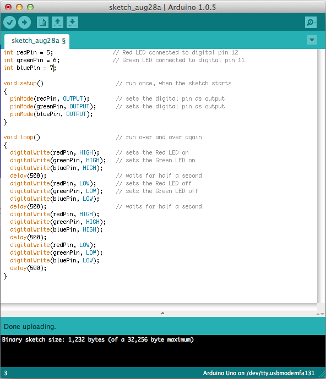Create a new sketch with New icon
Image resolution: width=326 pixels, height=379 pixels.
pos(42,23)
